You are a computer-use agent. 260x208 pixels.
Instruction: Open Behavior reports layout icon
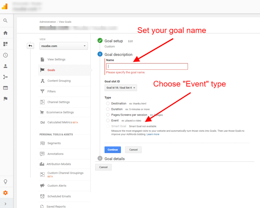pos(6,88)
